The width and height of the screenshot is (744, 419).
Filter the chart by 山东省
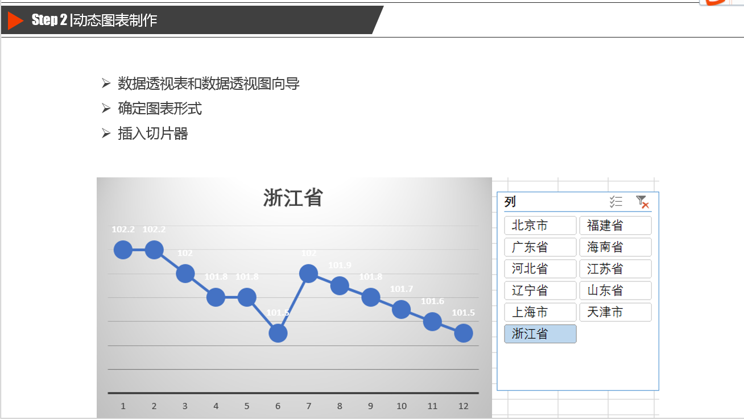point(615,290)
